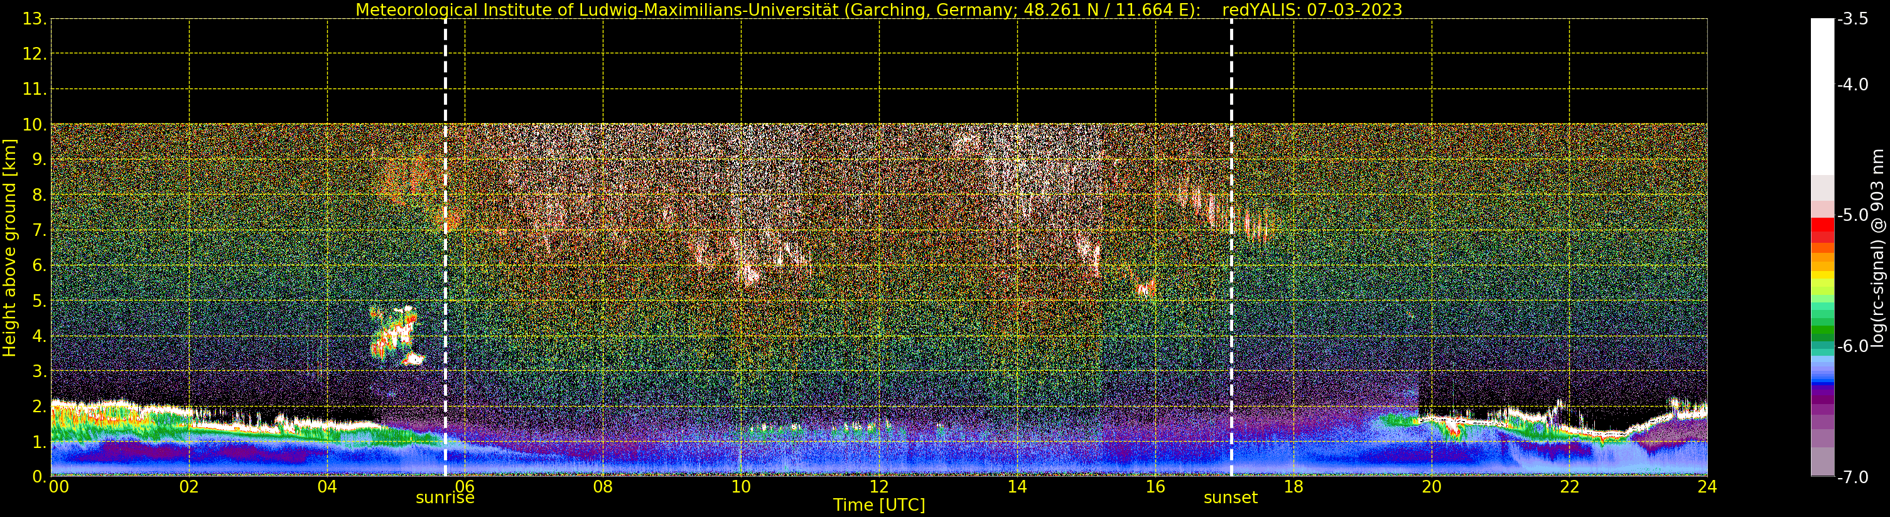
Task: Click the white dashed sunrise line
Action: (445, 248)
